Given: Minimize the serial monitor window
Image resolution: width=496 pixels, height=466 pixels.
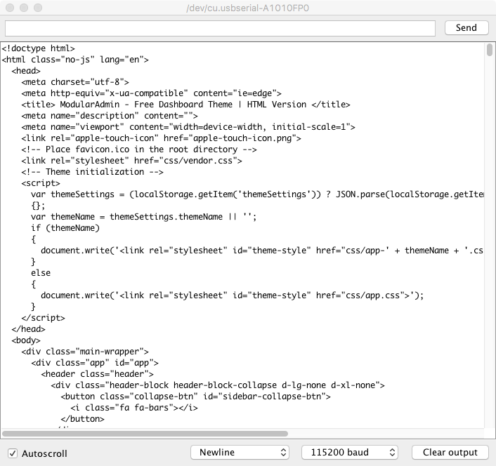Looking at the screenshot, I should (24, 8).
